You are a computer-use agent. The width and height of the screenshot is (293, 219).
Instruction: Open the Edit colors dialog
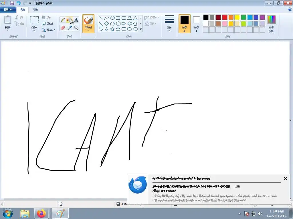coord(271,24)
